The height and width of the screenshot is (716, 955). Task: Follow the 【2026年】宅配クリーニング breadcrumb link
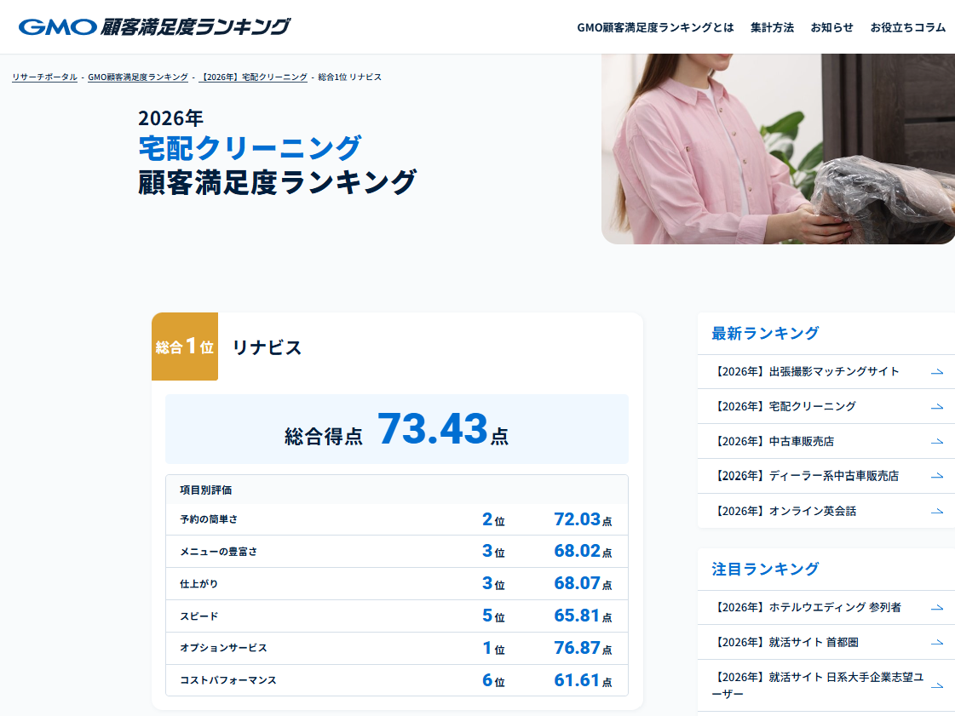[x=253, y=77]
